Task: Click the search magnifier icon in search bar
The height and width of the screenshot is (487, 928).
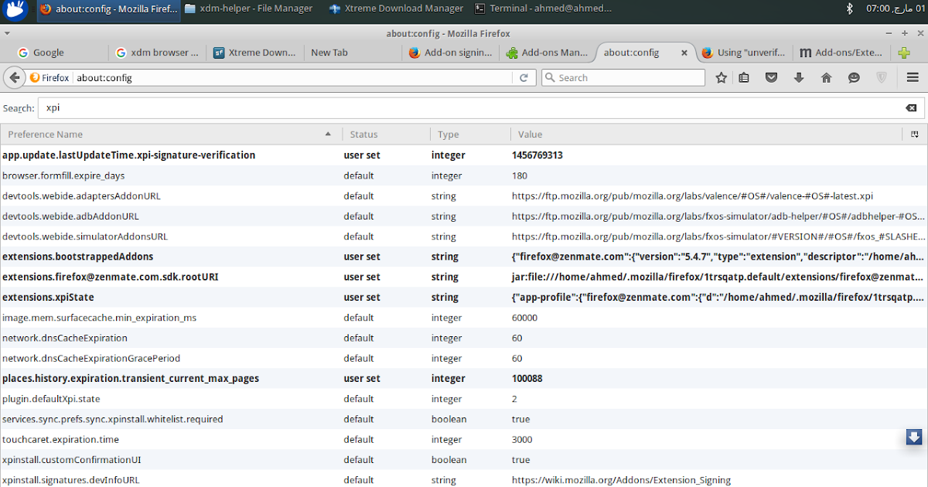Action: pyautogui.click(x=551, y=77)
